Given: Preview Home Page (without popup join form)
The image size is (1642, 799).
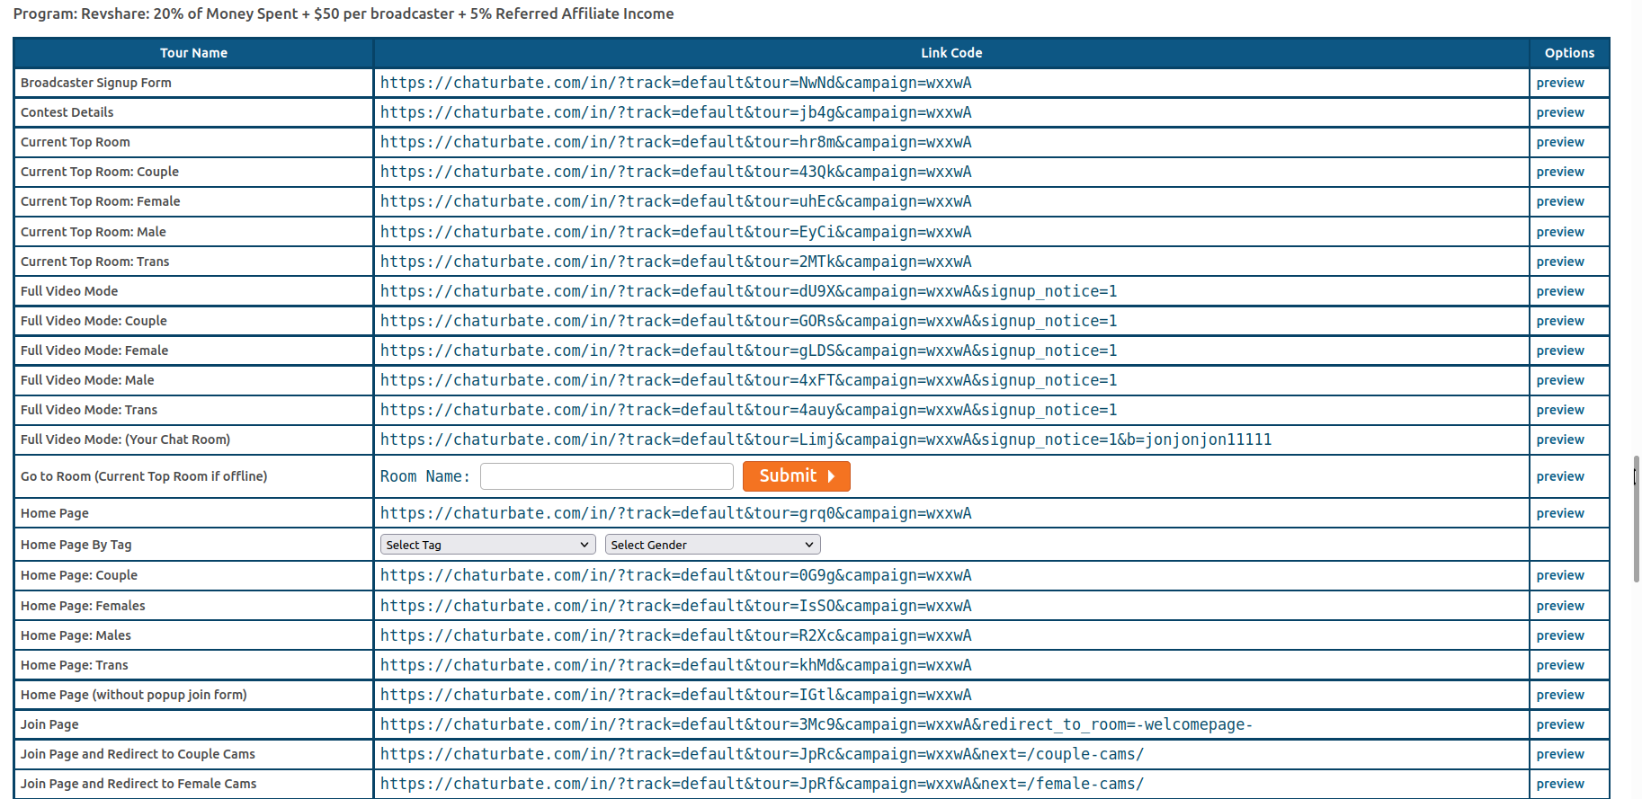Looking at the screenshot, I should click(x=1559, y=695).
